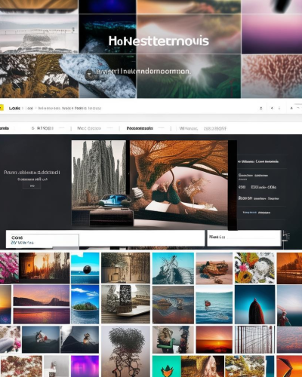The height and width of the screenshot is (377, 302).
Task: Click the "HoNesttetrnovis" hero title
Action: pyautogui.click(x=159, y=41)
